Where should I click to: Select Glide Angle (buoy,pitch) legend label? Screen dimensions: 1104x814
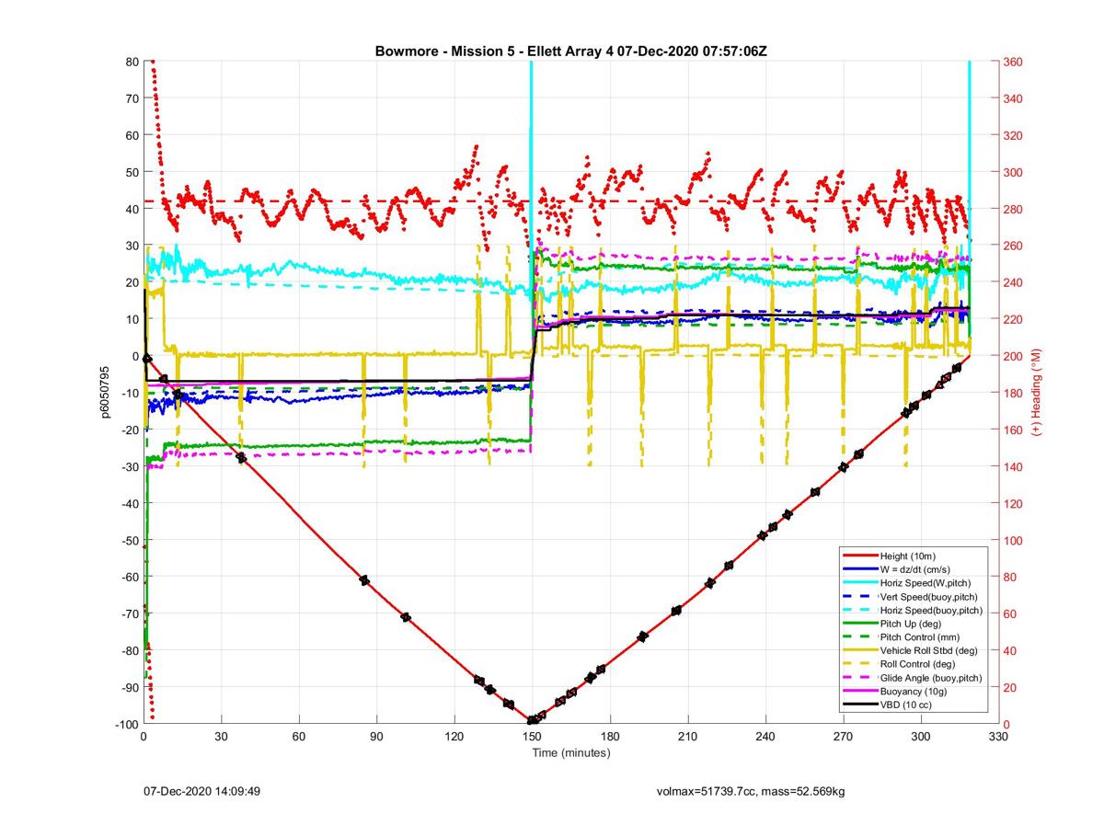[931, 678]
